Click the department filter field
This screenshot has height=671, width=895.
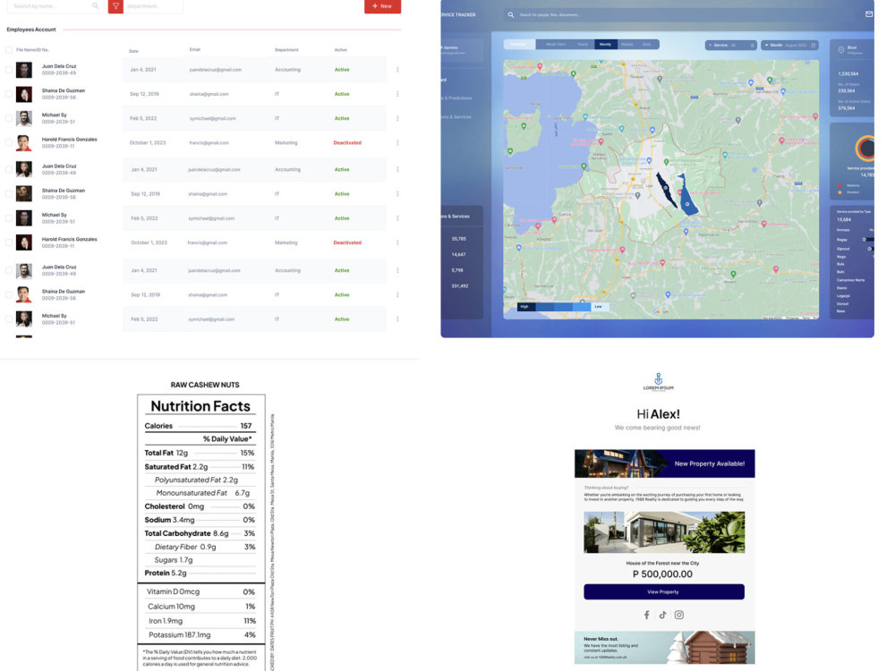click(153, 6)
